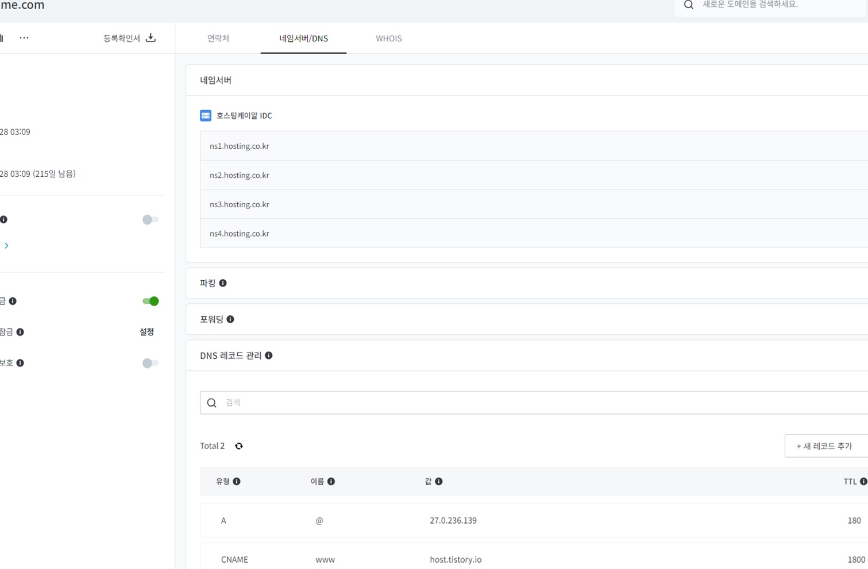Click info icon above the teal chevron in sidebar

(3, 219)
